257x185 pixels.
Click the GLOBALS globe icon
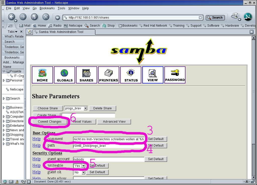65,75
